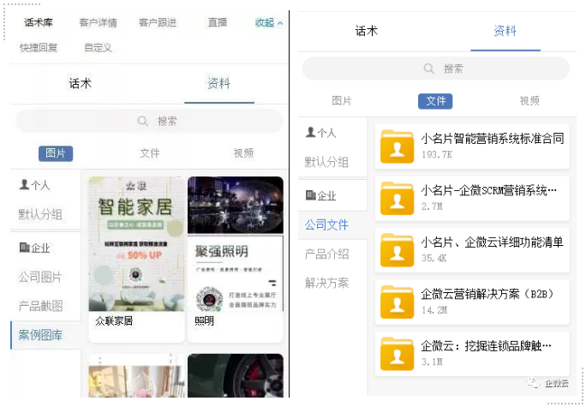This screenshot has width=586, height=407.
Task: Click the left panel search input field
Action: (150, 122)
